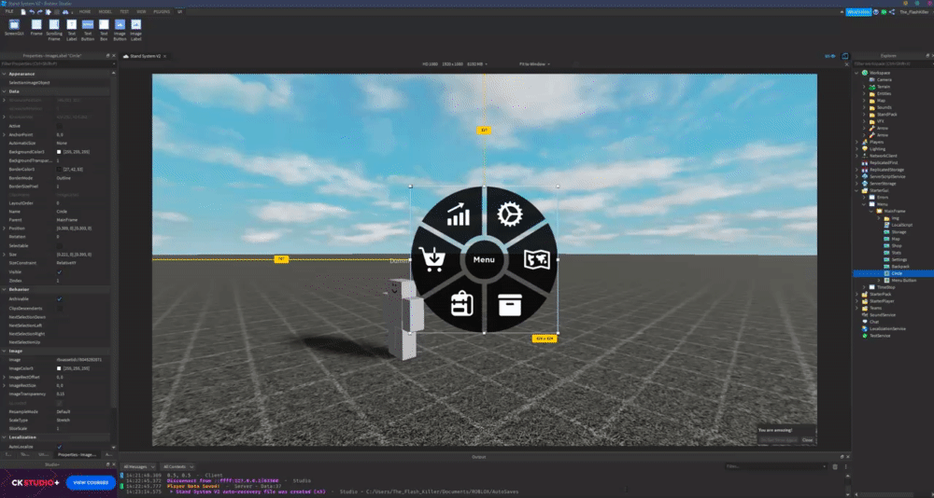Insert a Frame element

36,28
